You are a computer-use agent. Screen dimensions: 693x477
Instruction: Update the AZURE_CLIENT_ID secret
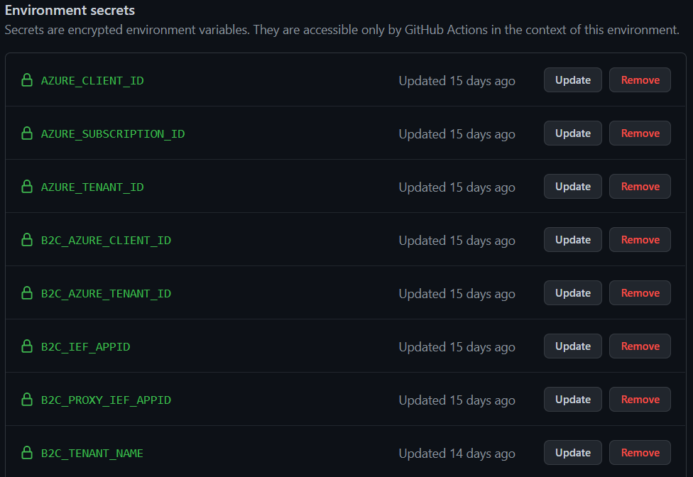click(x=572, y=80)
